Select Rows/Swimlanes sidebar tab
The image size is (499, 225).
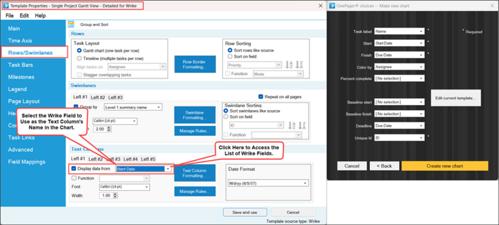34,52
